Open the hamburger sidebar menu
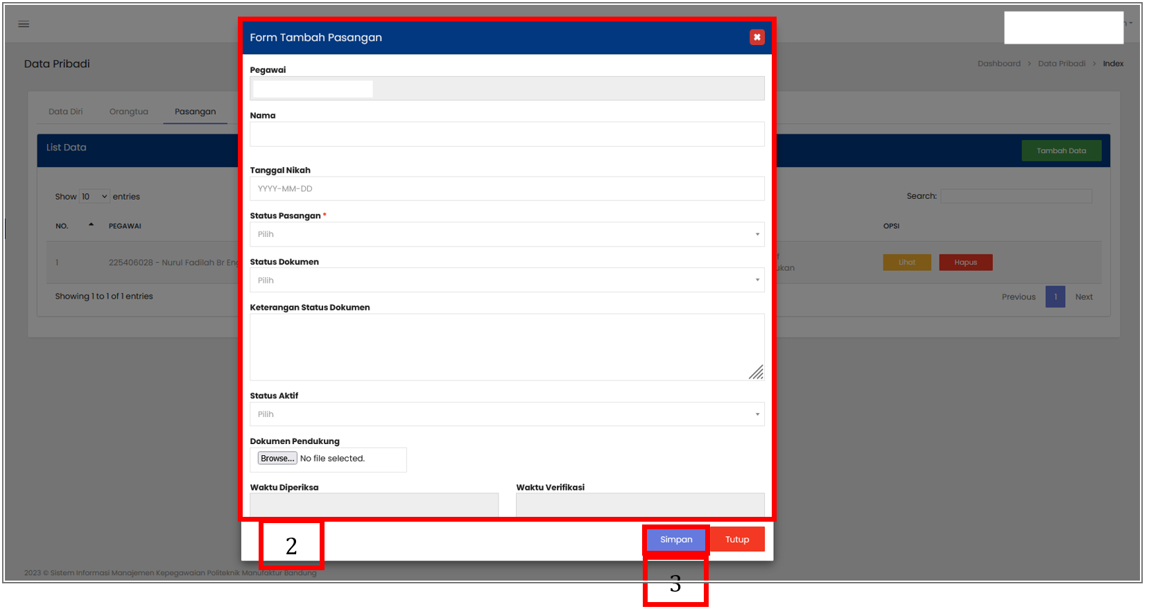 coord(24,24)
